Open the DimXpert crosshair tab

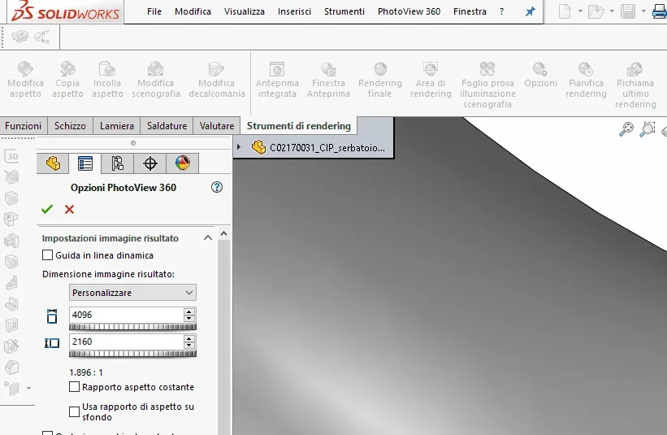coord(150,163)
